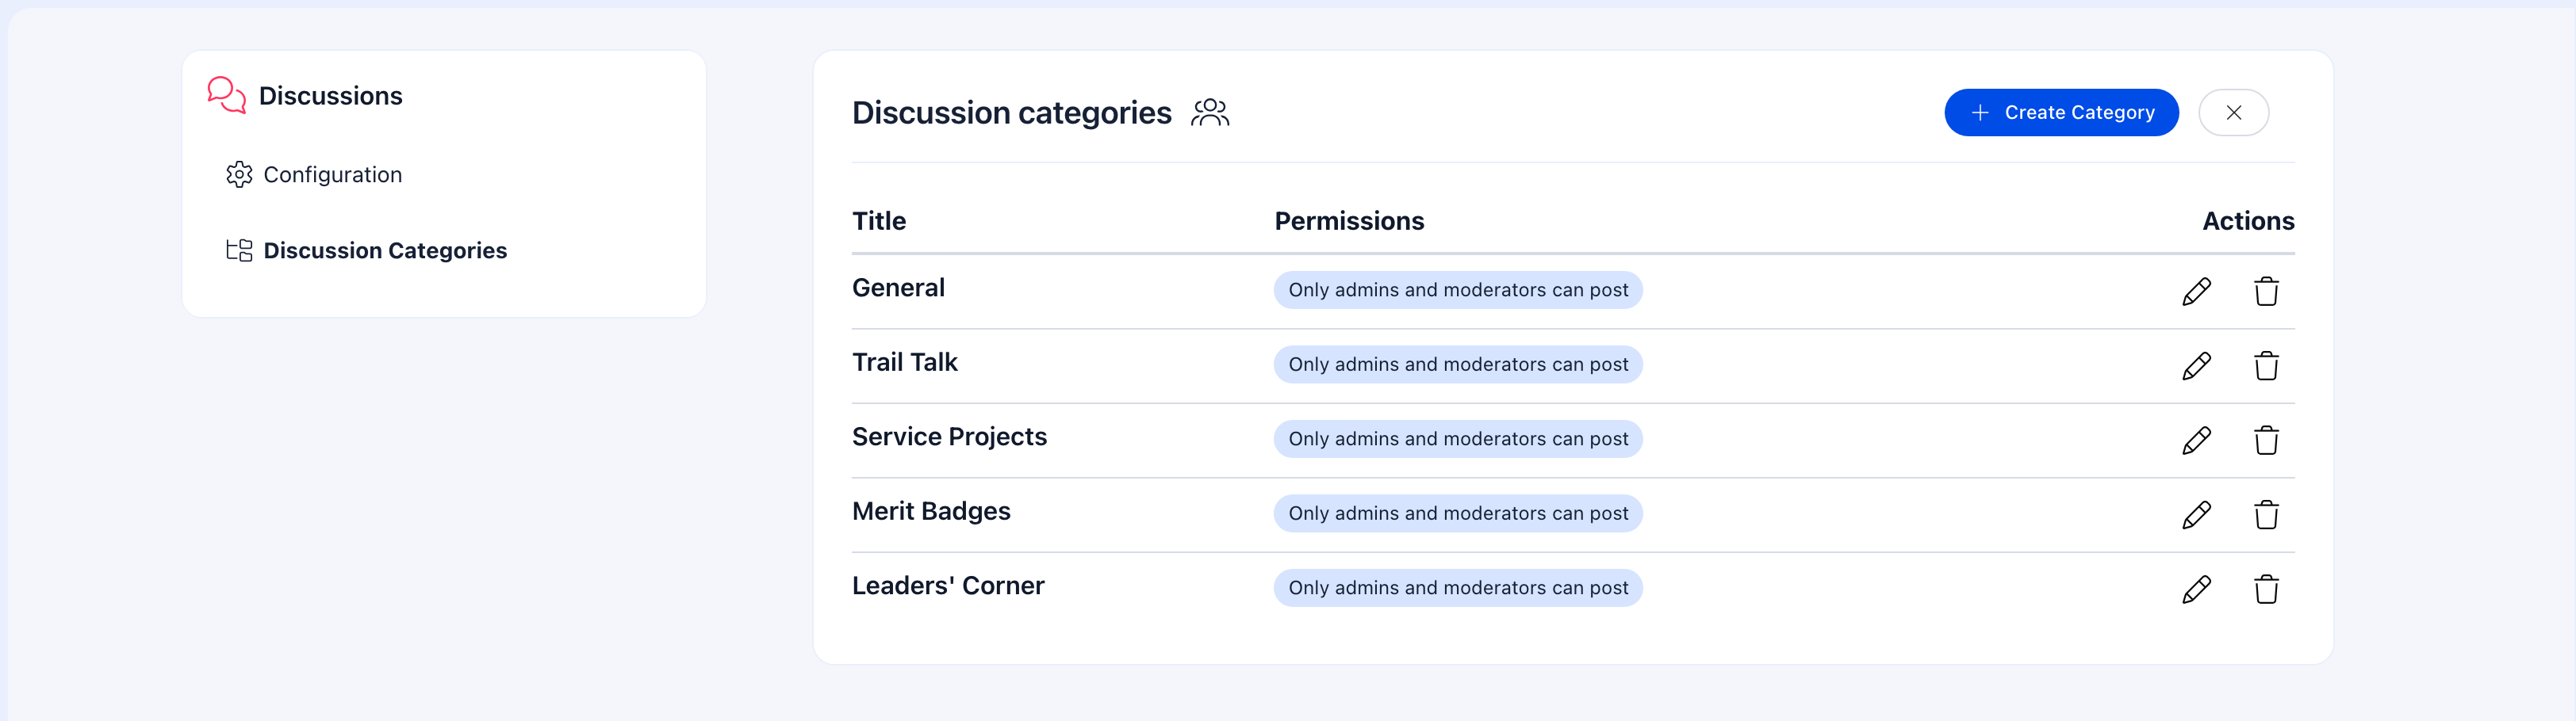Click the plus icon in Create Category
2576x721 pixels.
click(x=1981, y=112)
